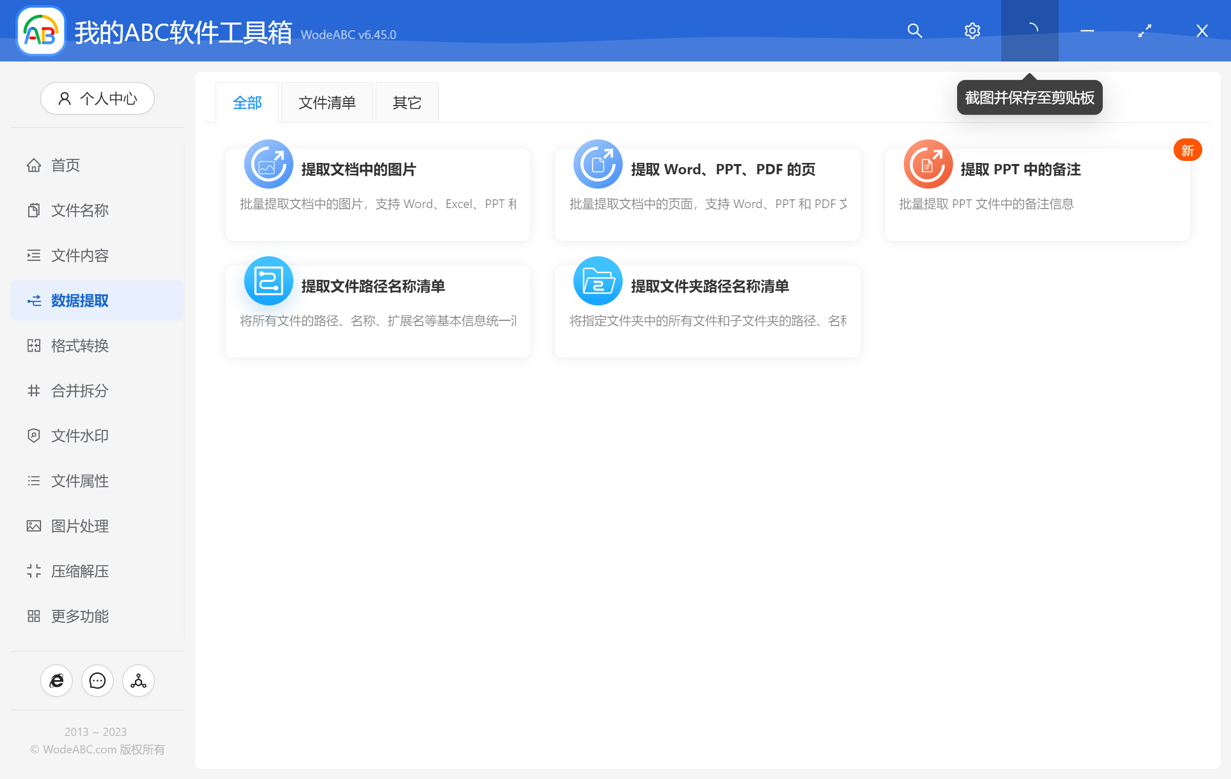Open the settings gear in the title bar
The height and width of the screenshot is (779, 1231).
(972, 31)
